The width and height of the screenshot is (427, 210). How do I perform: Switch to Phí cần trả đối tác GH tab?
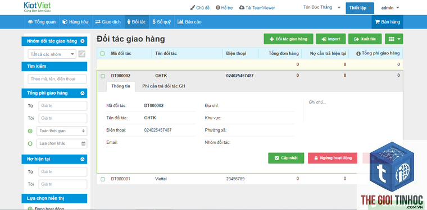[x=164, y=86]
